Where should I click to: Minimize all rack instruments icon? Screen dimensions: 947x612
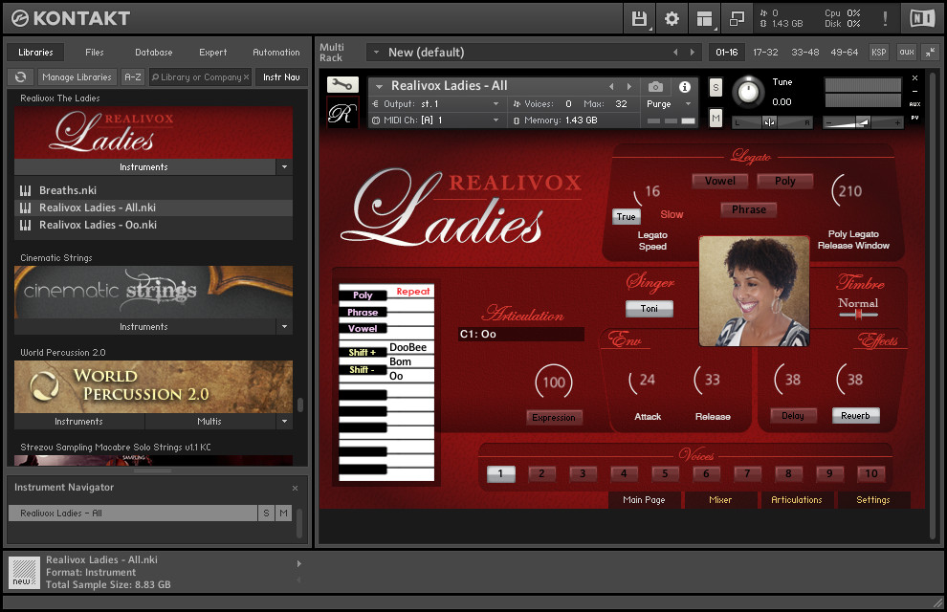(930, 53)
